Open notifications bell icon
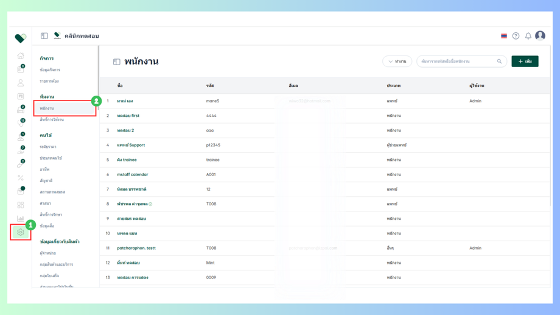The image size is (560, 315). (x=528, y=36)
